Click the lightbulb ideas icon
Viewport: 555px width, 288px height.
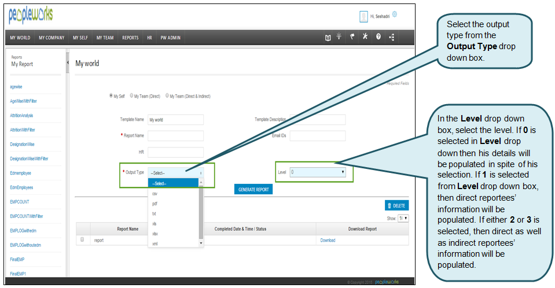(x=339, y=37)
